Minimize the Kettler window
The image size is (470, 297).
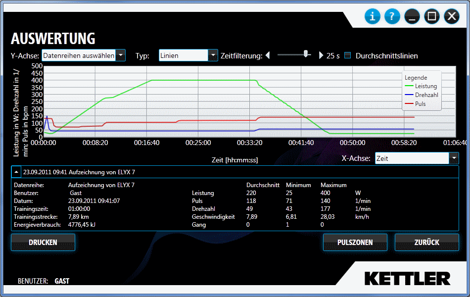(412, 16)
